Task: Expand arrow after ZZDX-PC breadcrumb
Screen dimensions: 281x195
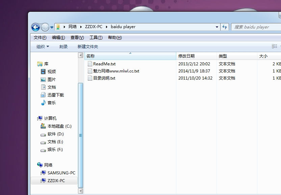Action: point(107,27)
